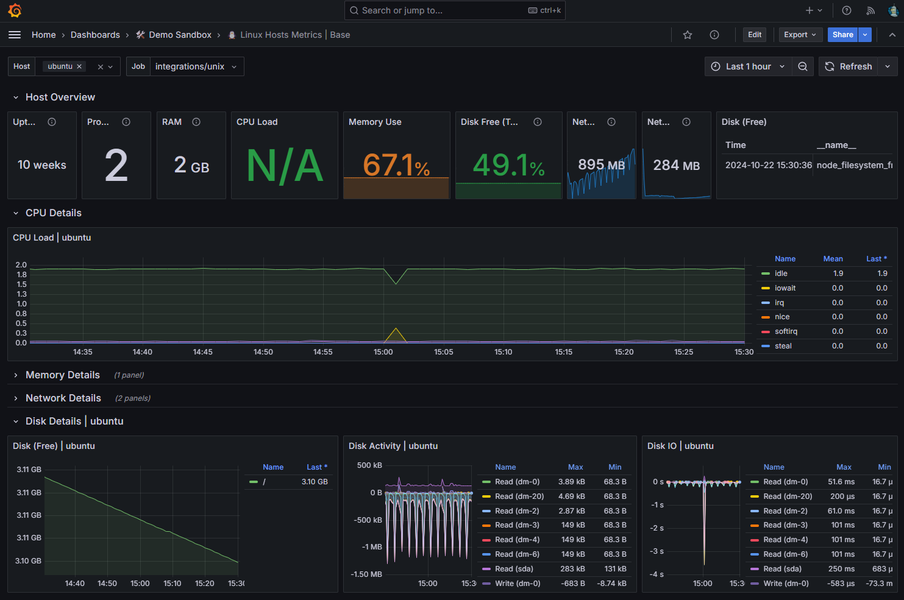Go to Dashboards in the breadcrumb
Screen dimensions: 904x600
click(95, 35)
